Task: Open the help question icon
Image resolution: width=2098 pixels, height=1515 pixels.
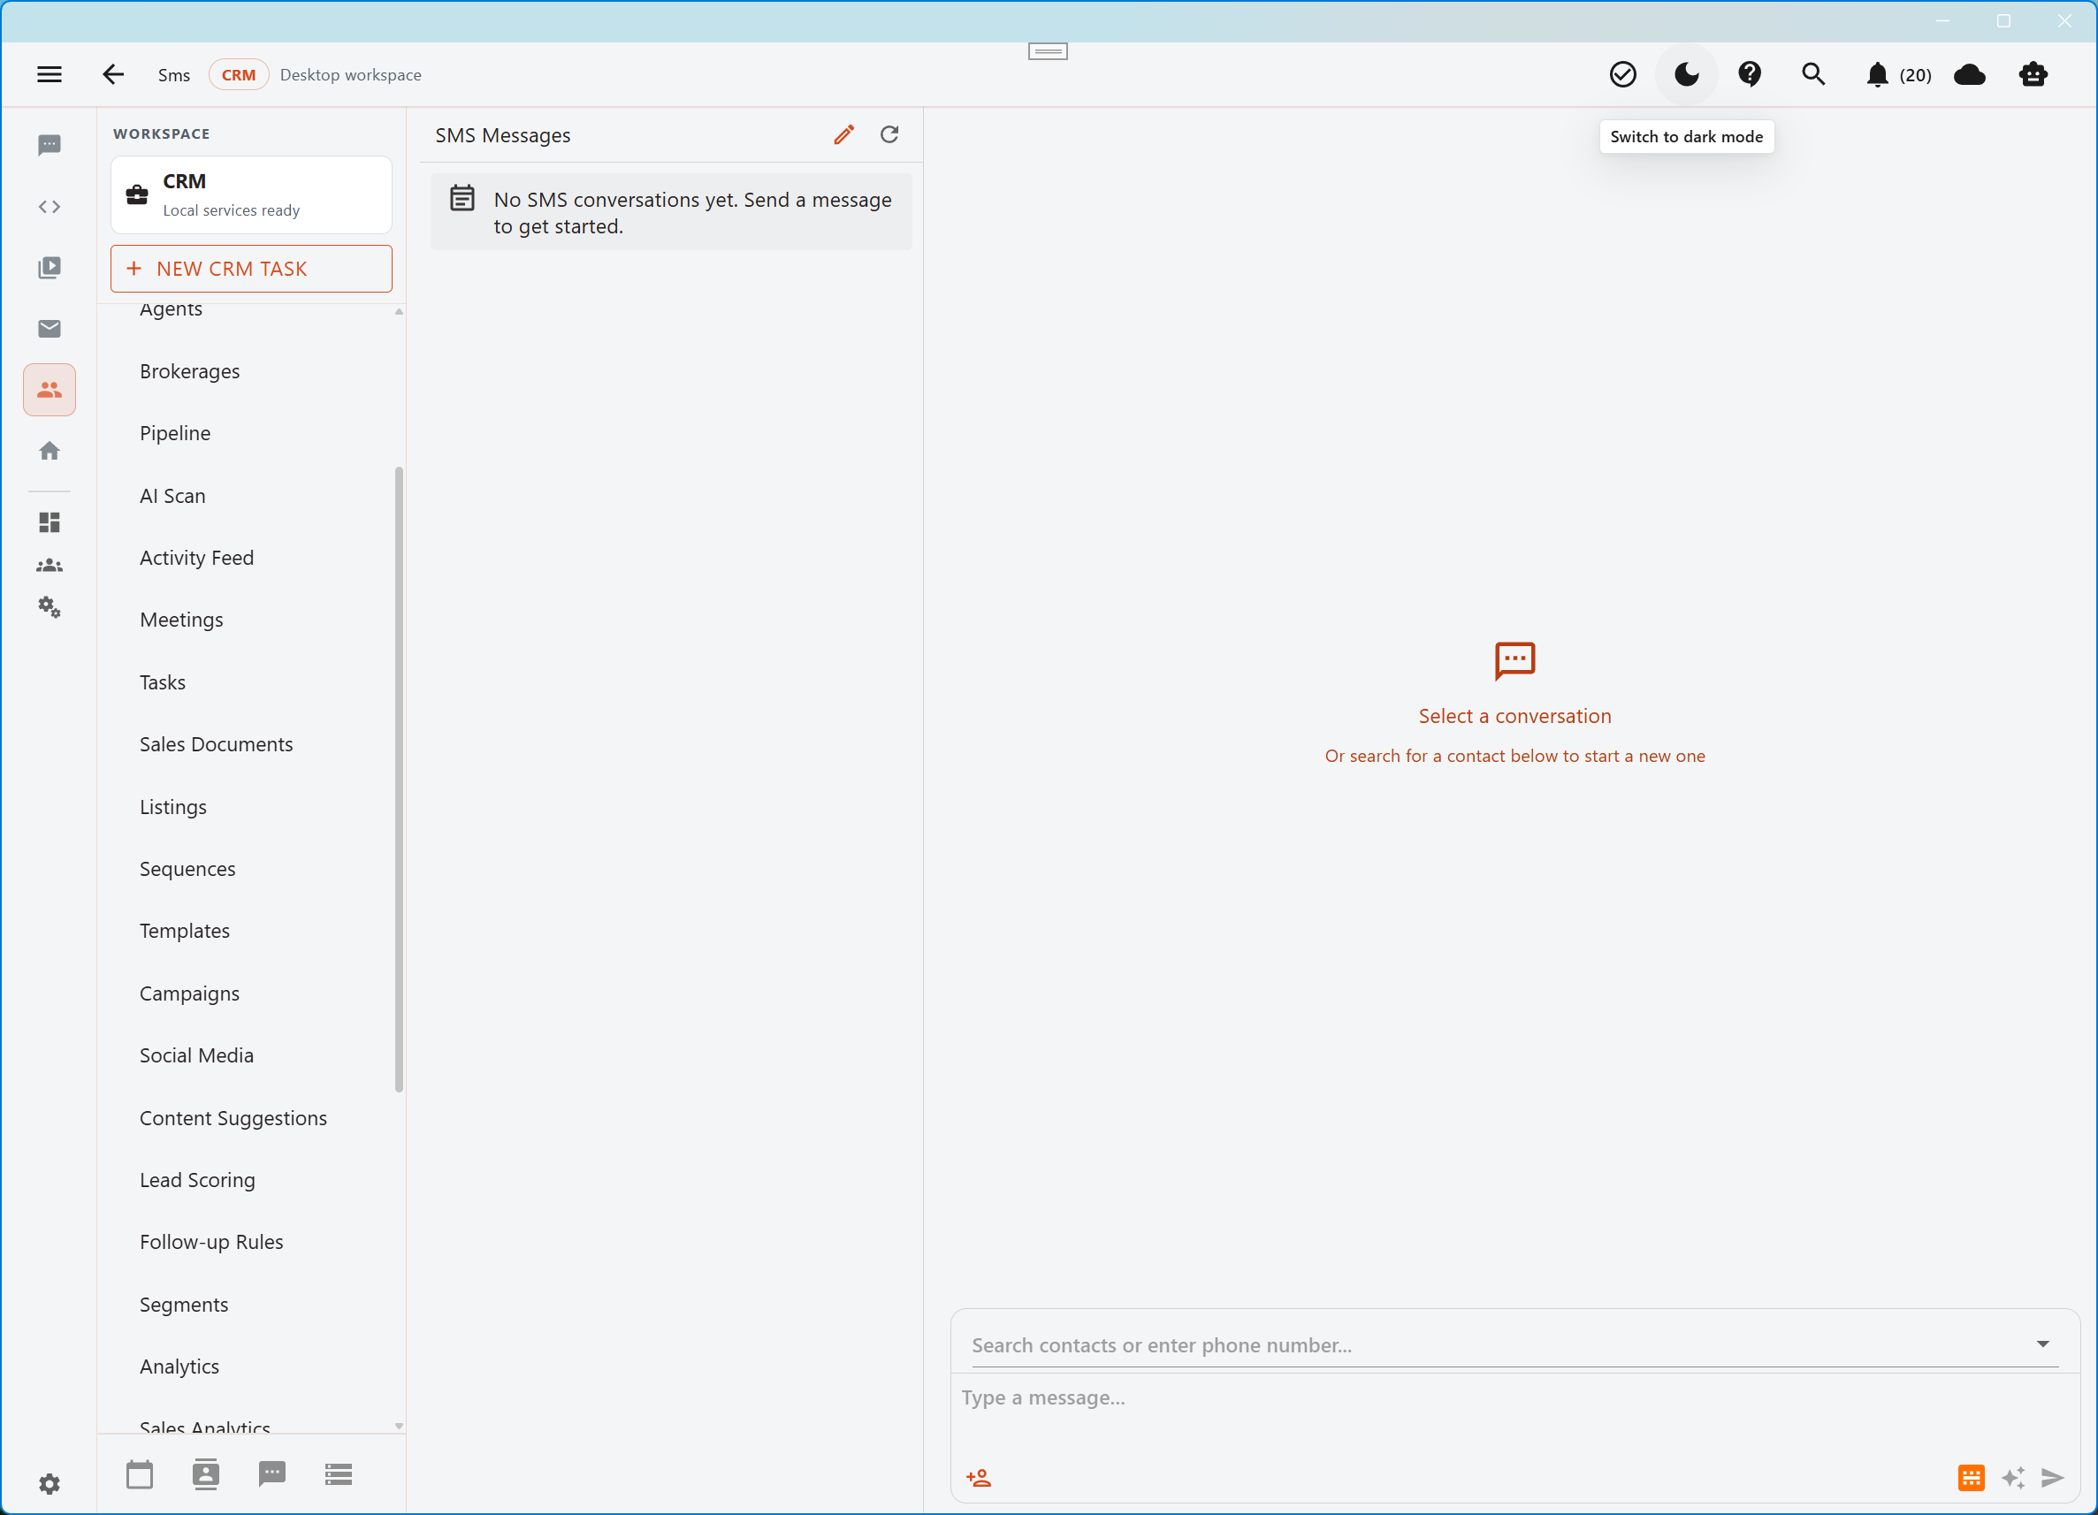Action: coord(1750,75)
